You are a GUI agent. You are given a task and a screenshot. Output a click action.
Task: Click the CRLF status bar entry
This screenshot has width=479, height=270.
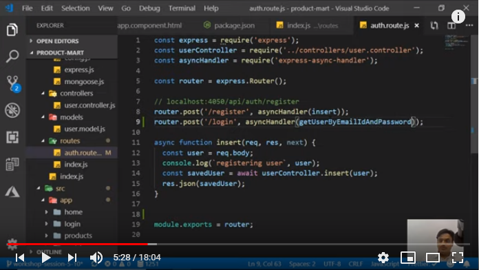pyautogui.click(x=356, y=264)
